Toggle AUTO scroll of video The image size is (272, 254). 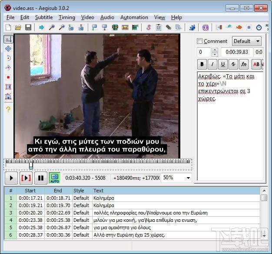pos(55,178)
